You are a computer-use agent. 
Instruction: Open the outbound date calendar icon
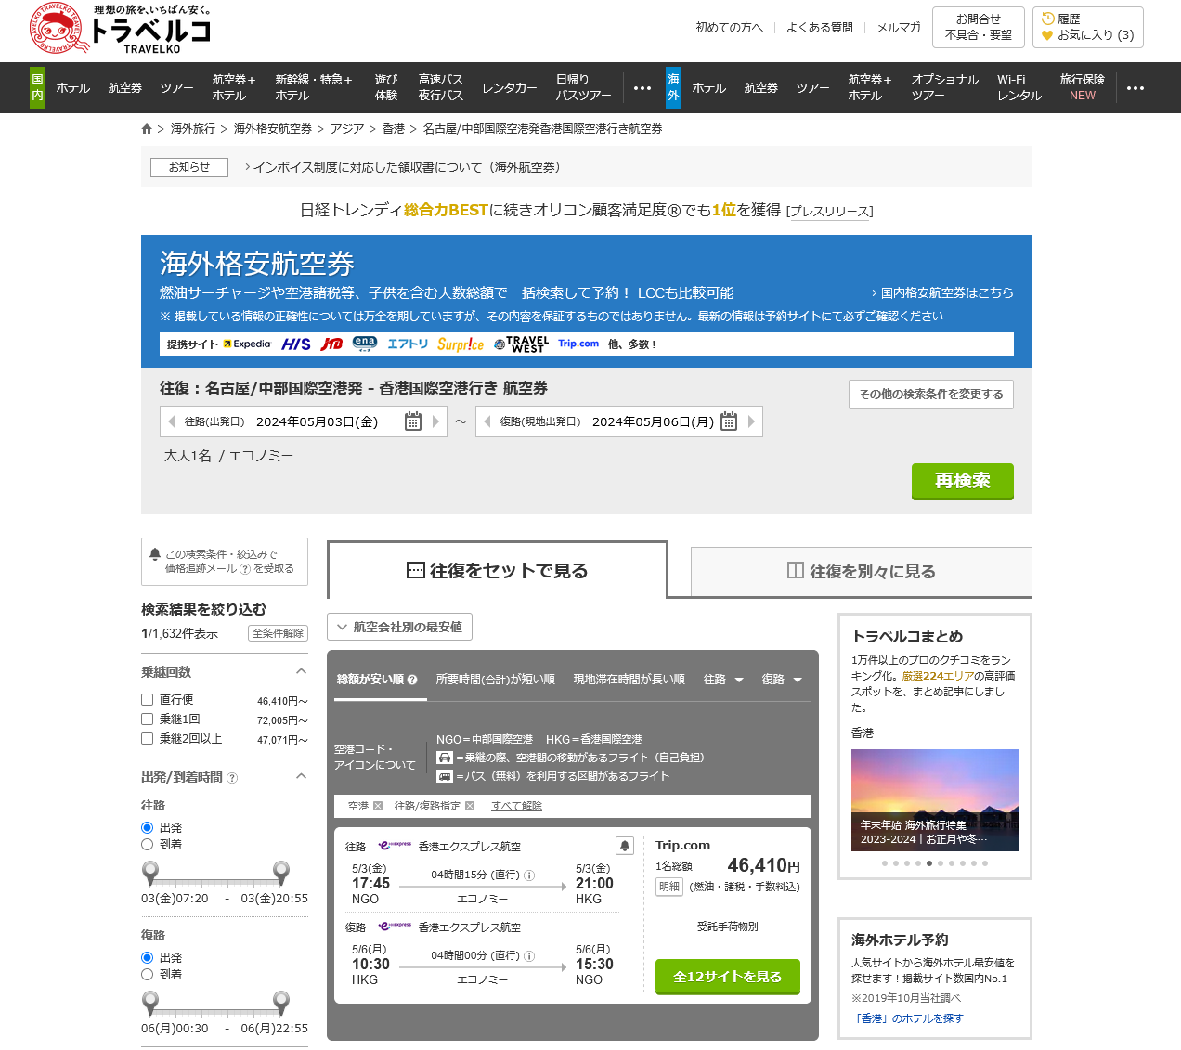pyautogui.click(x=413, y=421)
